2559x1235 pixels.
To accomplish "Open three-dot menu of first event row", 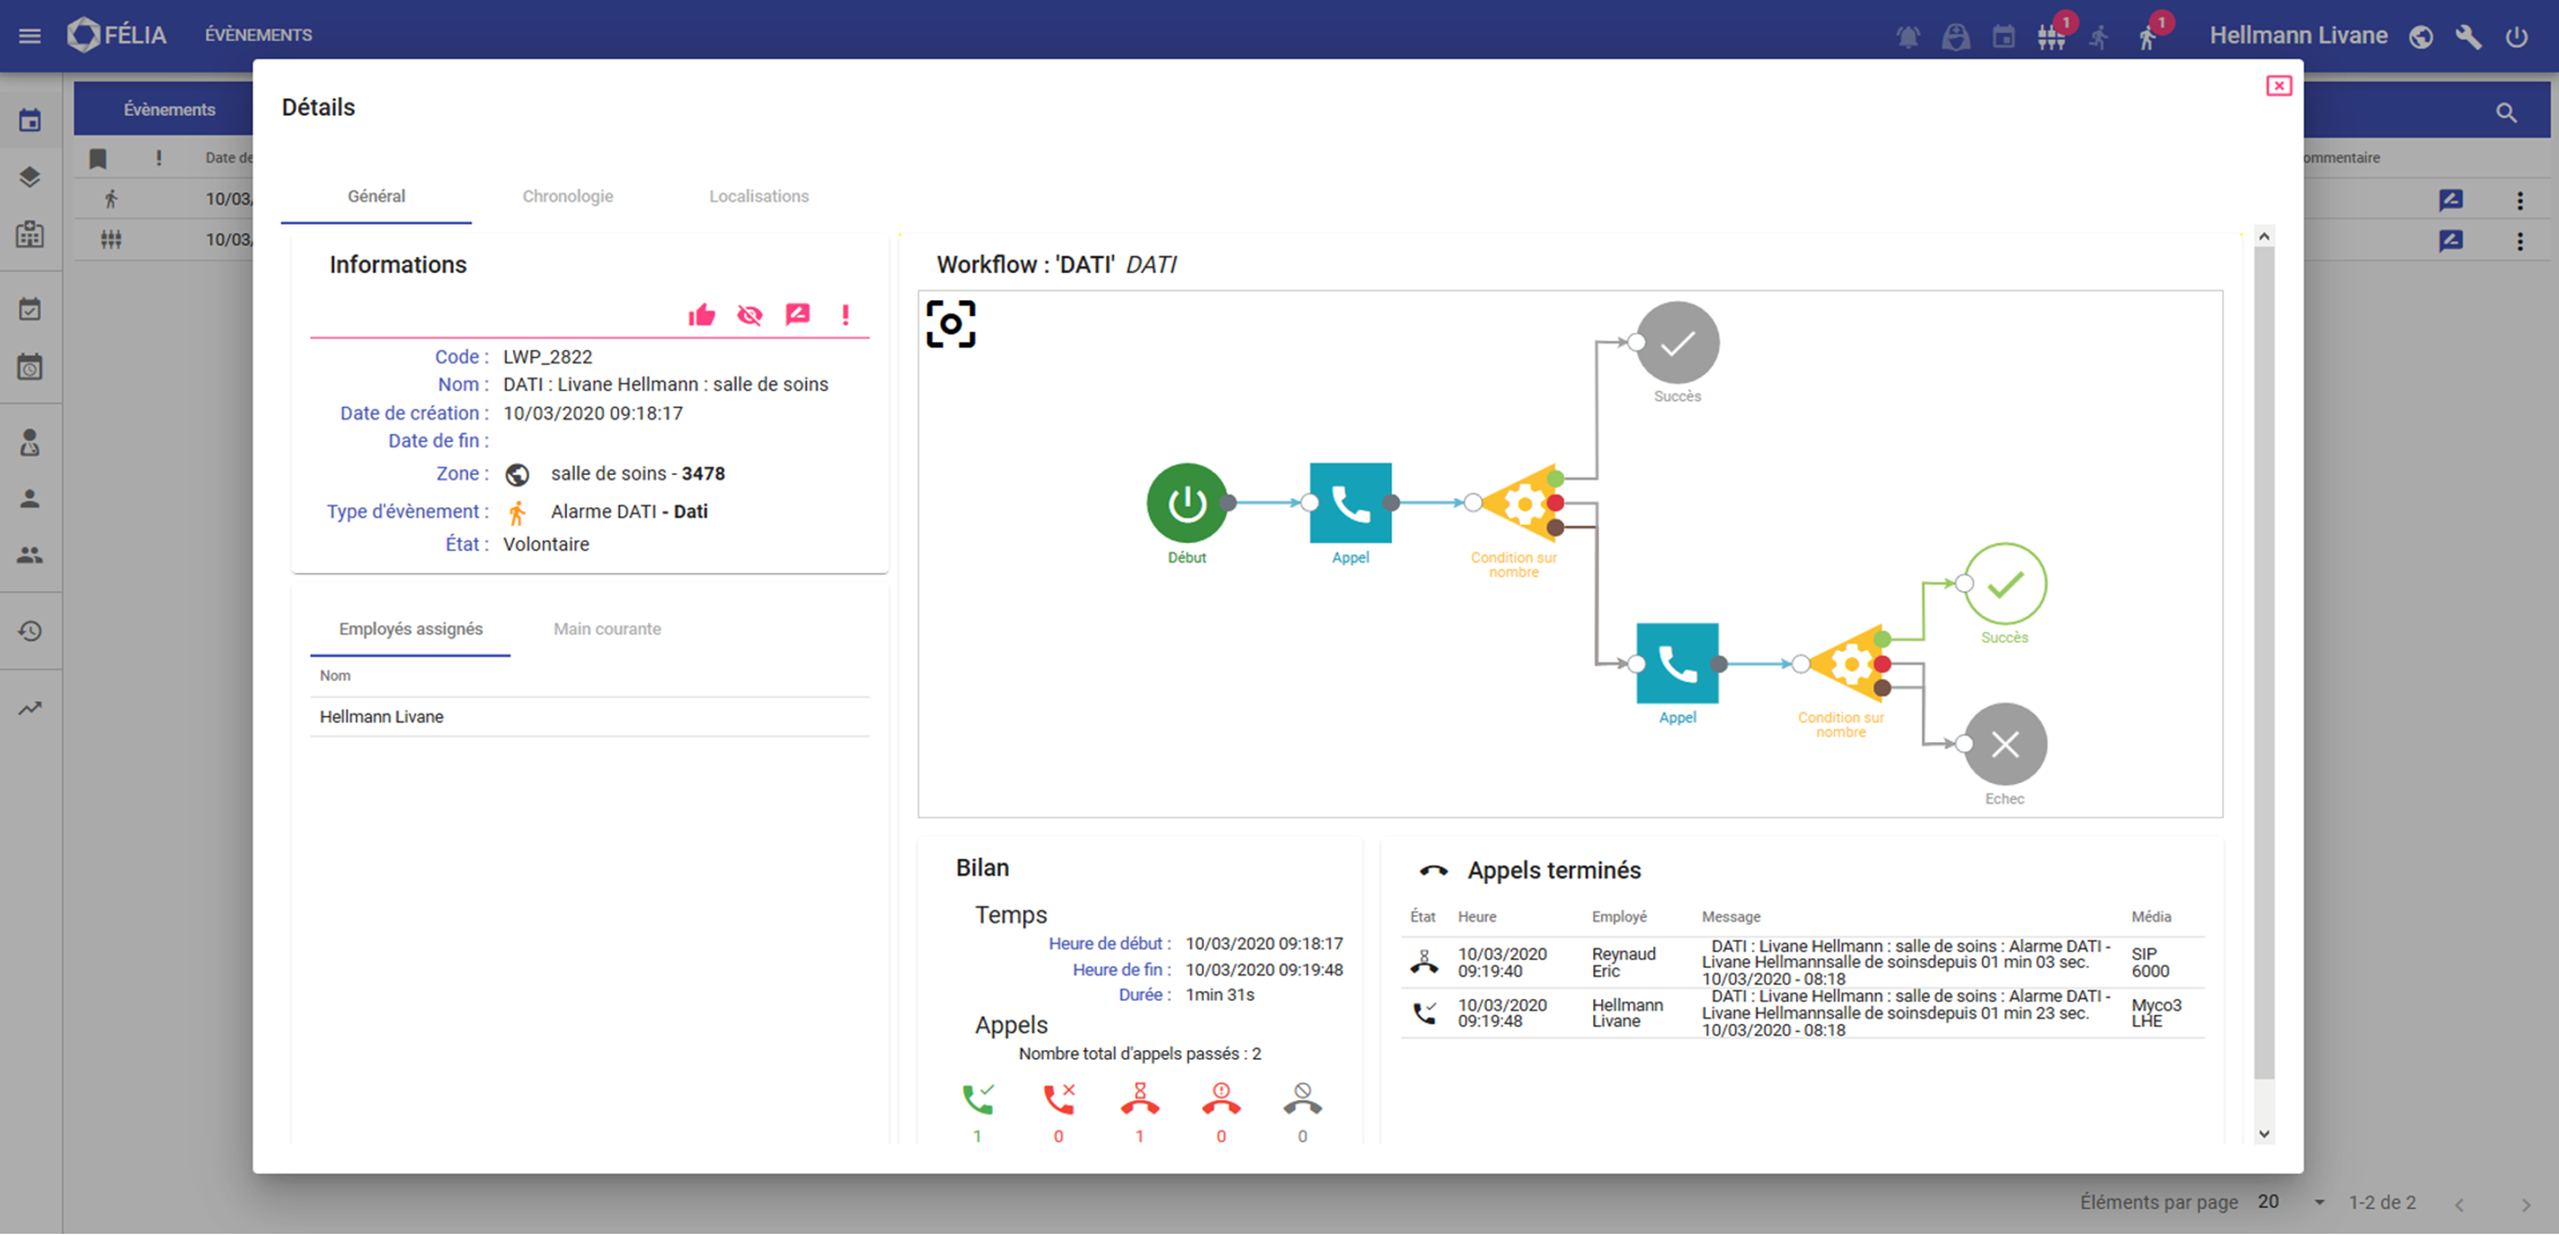I will (2519, 200).
